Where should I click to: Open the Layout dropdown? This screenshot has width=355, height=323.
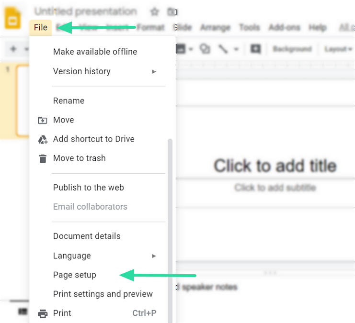click(x=338, y=49)
